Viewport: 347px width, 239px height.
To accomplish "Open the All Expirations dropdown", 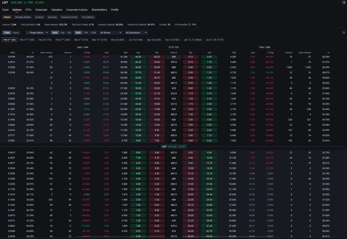I will (x=136, y=33).
